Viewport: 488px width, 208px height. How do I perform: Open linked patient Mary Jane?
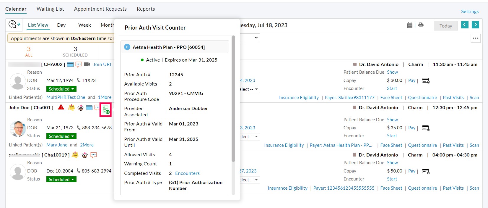pos(57,145)
